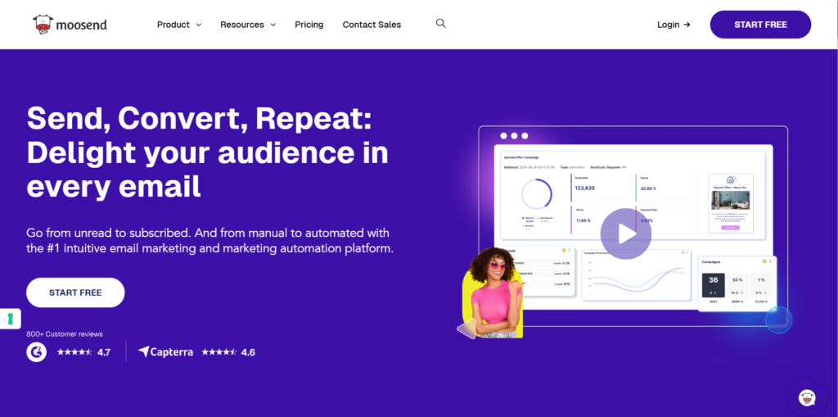
Task: Click the green keyhole widget icon
Action: [x=10, y=319]
